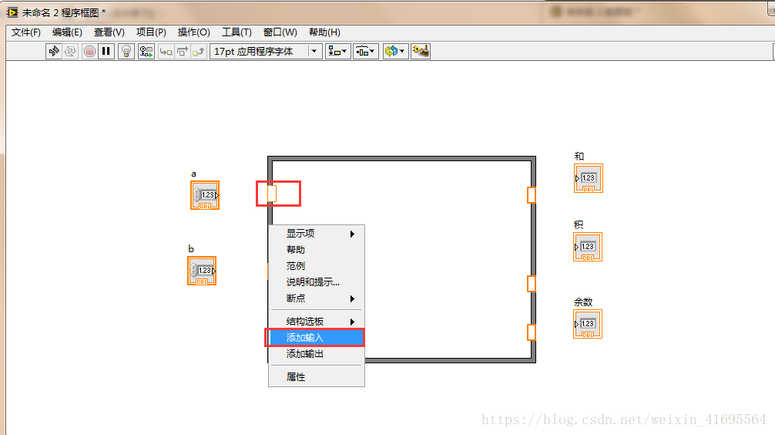Screen dimensions: 775x435
Task: Select the 余数 numeric indicator terminal
Action: pos(588,324)
